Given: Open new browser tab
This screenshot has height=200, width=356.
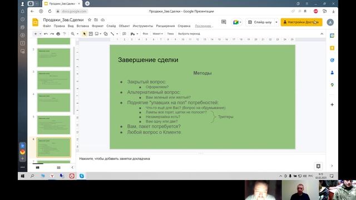Looking at the screenshot, I should point(87,3).
